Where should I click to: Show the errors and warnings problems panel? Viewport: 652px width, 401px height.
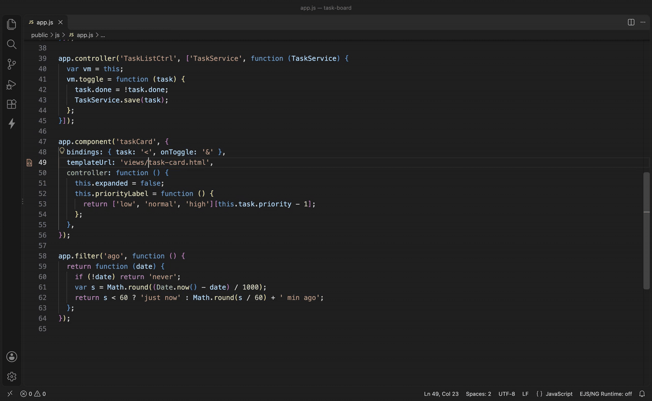tap(33, 394)
